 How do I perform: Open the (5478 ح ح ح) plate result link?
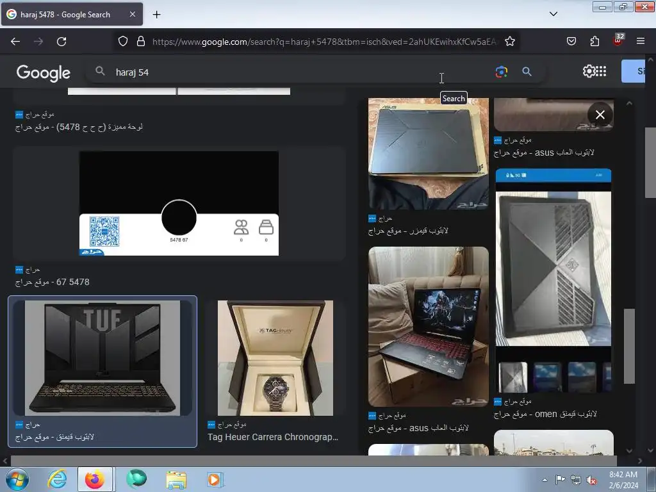(x=79, y=127)
